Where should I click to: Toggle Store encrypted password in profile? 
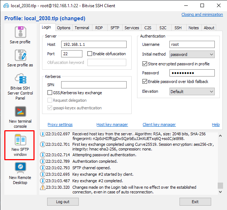tap(145, 64)
